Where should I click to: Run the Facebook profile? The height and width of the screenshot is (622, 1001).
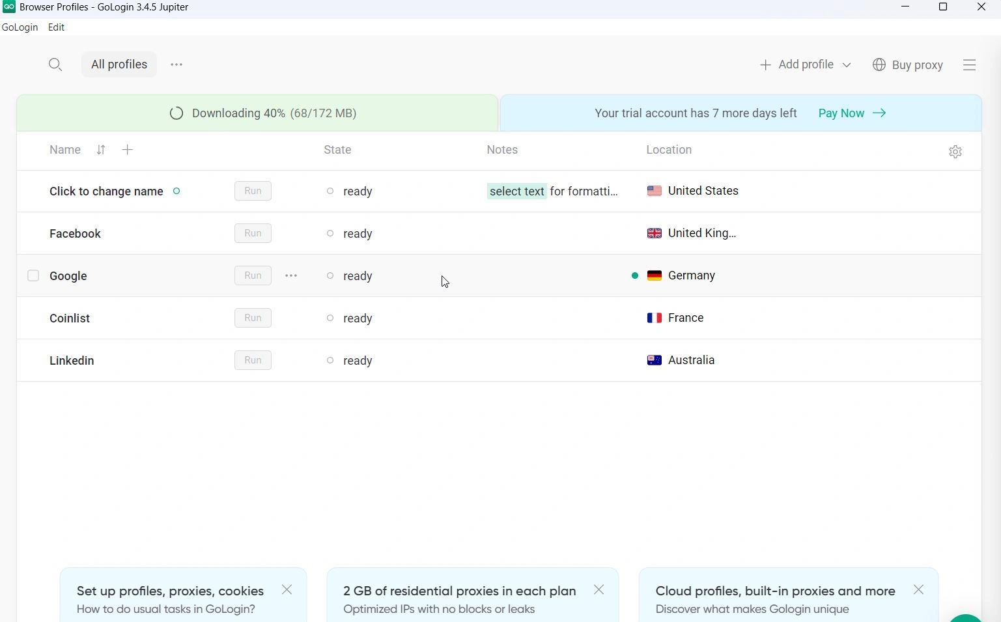pos(253,234)
